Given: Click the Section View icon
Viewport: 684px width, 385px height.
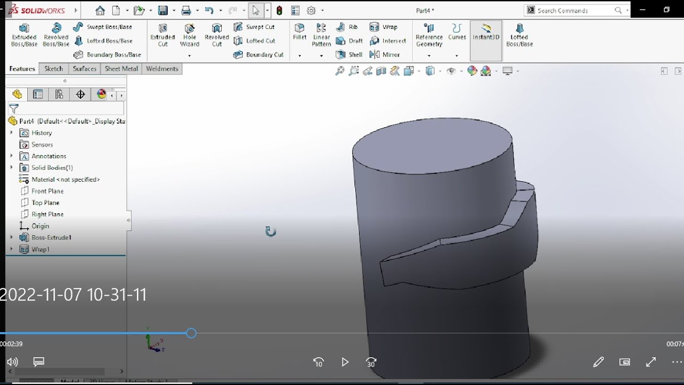Looking at the screenshot, I should tap(381, 71).
